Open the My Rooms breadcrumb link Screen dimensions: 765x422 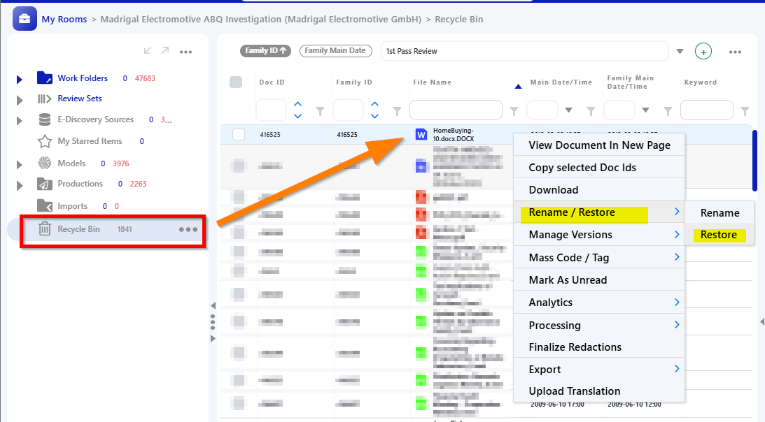(x=64, y=19)
